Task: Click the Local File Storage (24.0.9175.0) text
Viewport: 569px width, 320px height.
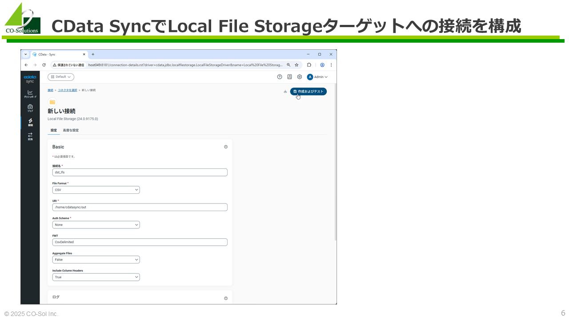Action: tap(73, 119)
